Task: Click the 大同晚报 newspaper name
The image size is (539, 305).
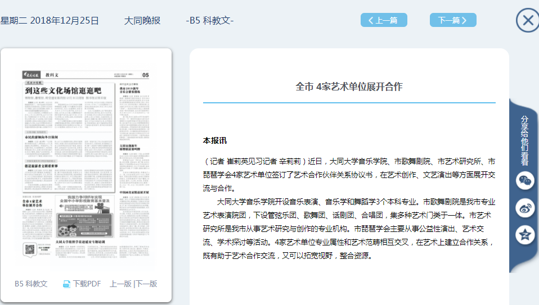Action: (x=142, y=21)
